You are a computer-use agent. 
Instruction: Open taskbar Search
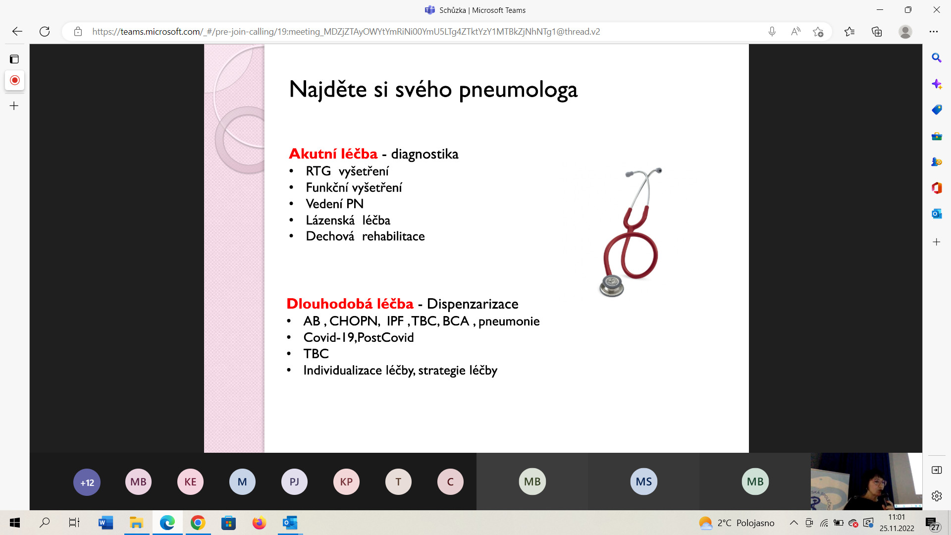pyautogui.click(x=45, y=523)
